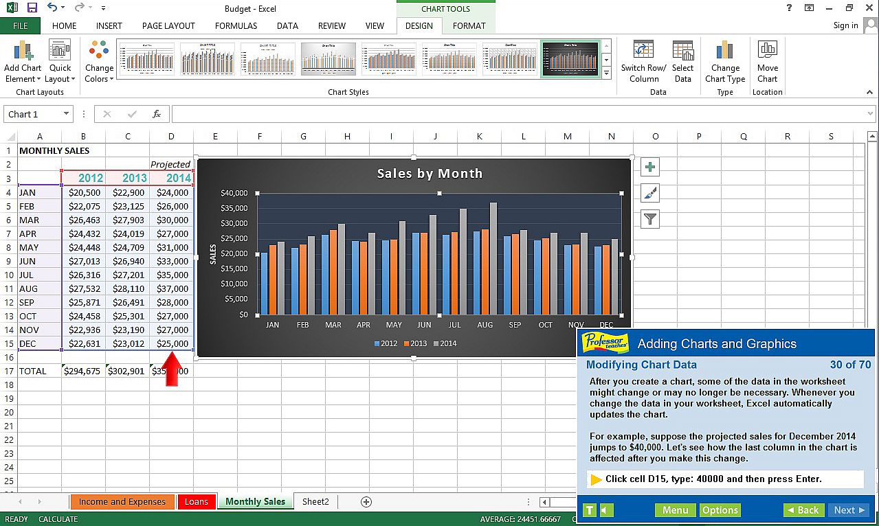
Task: Expand the Change Colors dropdown
Action: 99,61
